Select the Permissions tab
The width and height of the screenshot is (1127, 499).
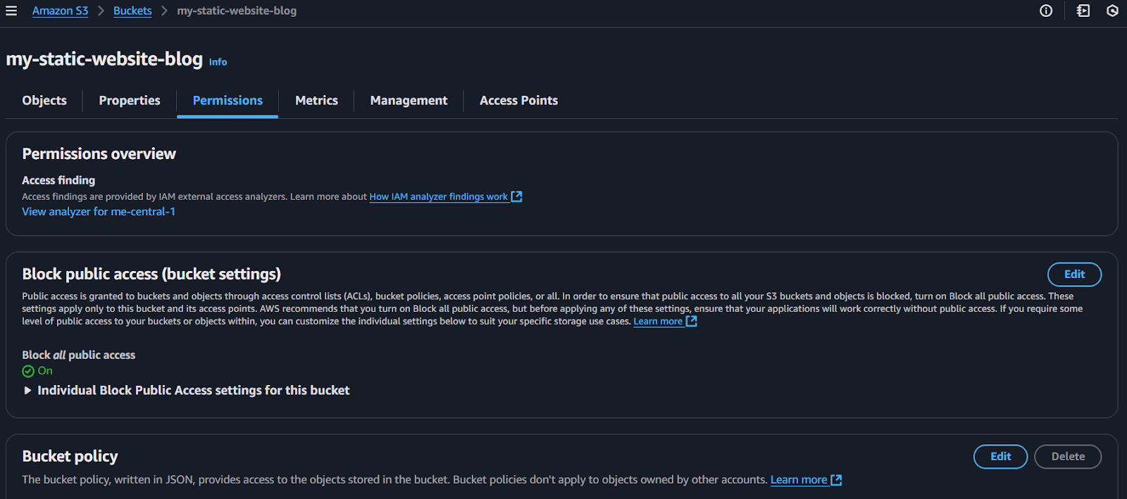[x=228, y=101]
